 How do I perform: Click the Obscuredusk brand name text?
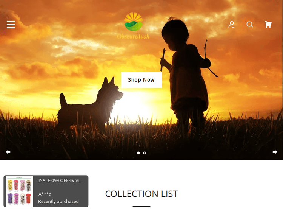133,36
